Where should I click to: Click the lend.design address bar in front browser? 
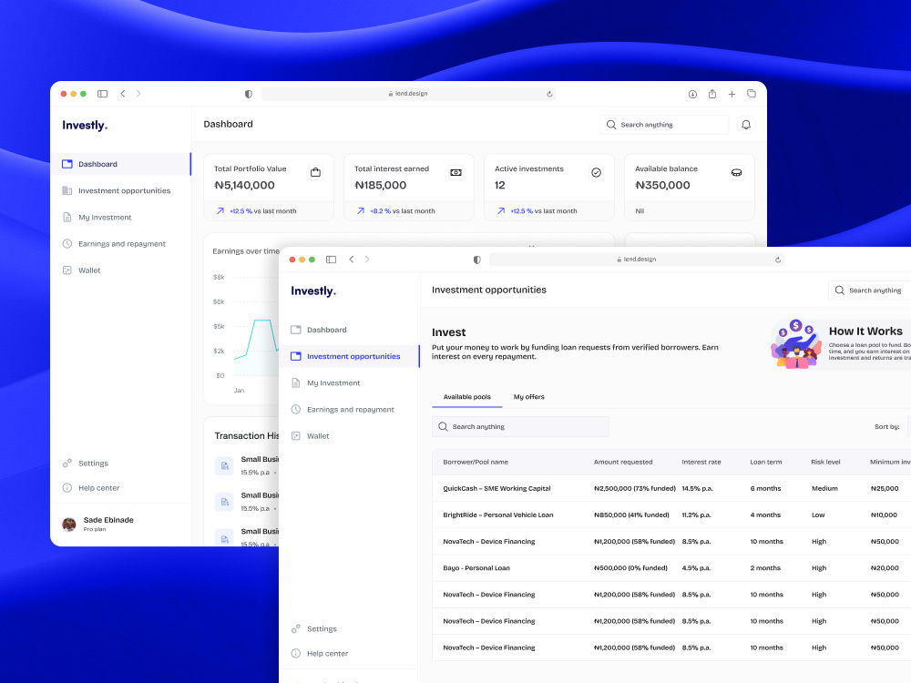click(637, 260)
